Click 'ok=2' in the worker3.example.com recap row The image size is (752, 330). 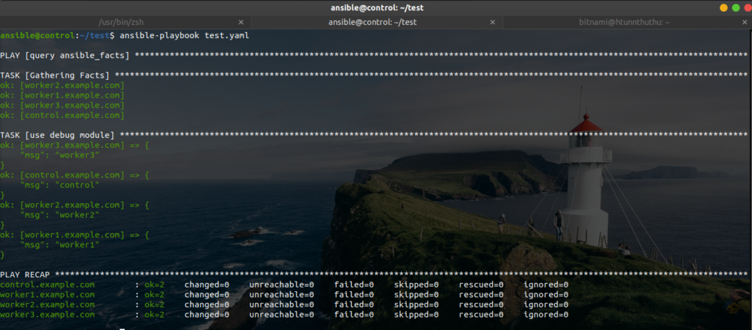pos(154,315)
